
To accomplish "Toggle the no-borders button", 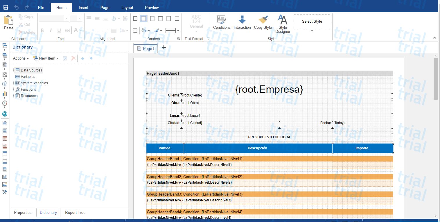I will (143, 19).
